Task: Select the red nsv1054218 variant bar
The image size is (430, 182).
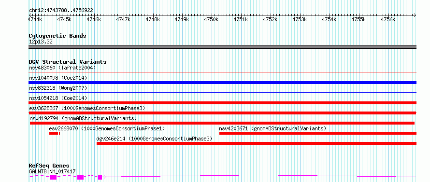Action: click(x=222, y=103)
